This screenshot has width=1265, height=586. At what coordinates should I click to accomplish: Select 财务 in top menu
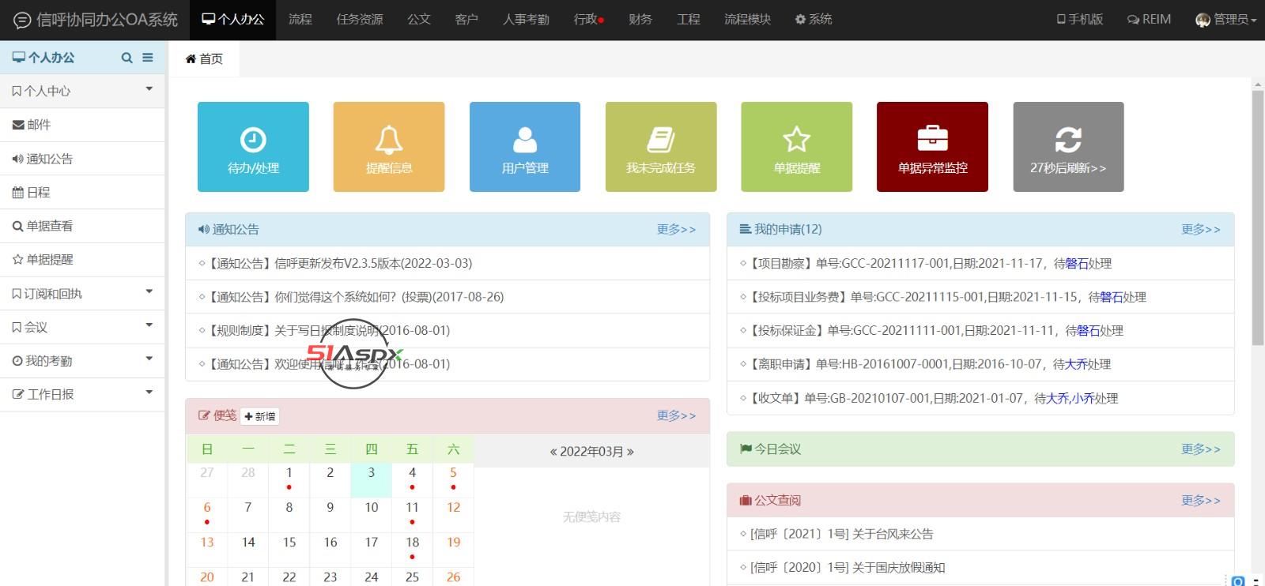click(x=640, y=20)
